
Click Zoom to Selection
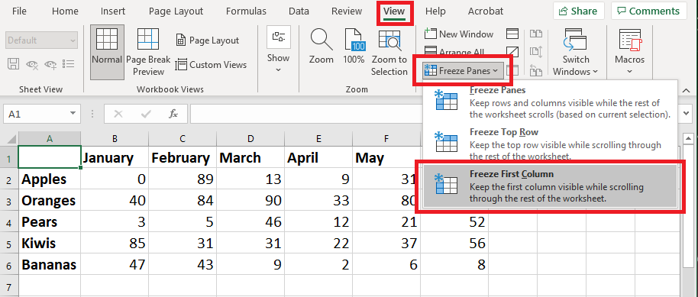[389, 52]
